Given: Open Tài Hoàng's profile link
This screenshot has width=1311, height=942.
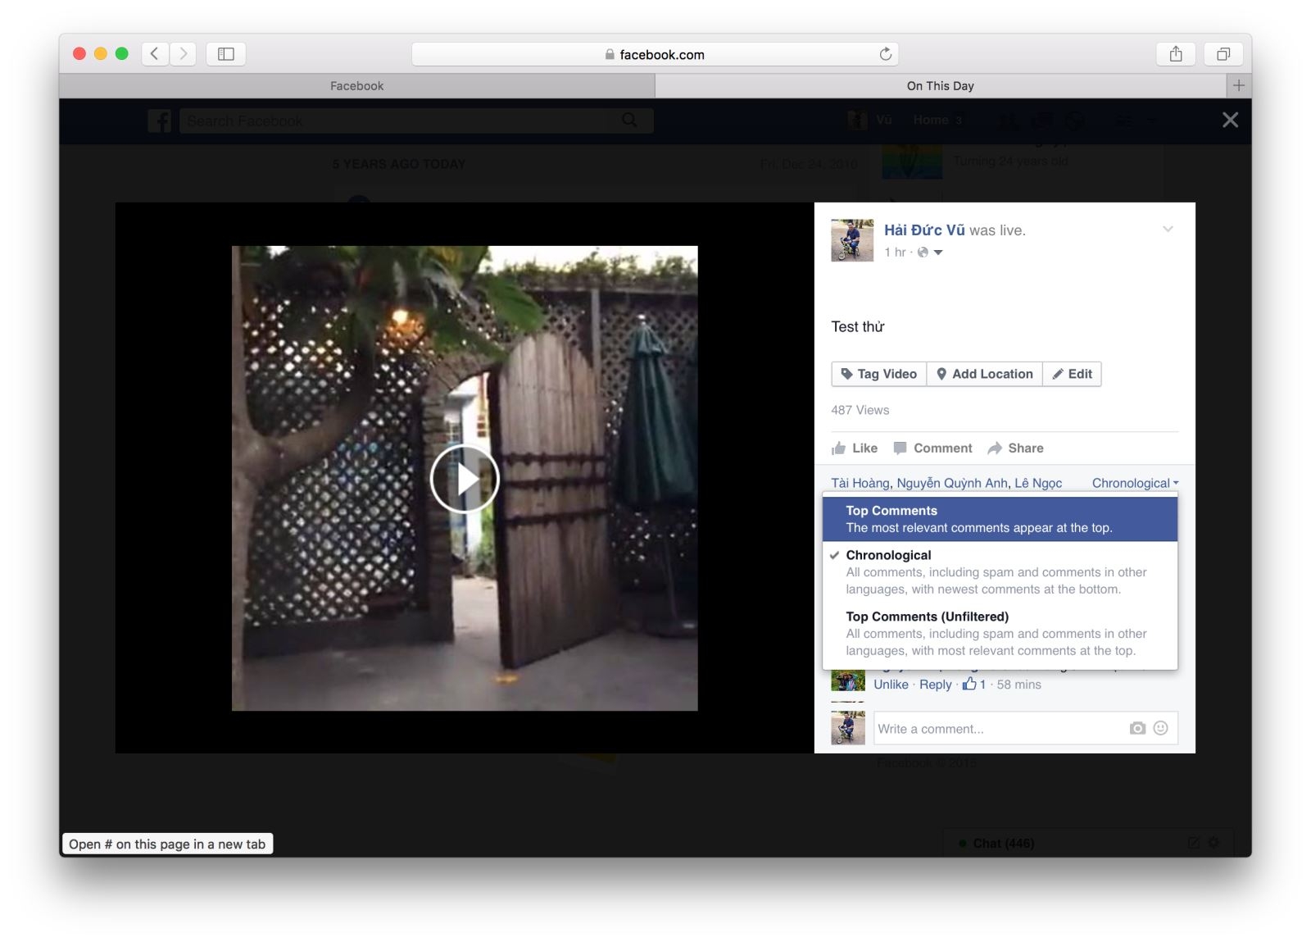Looking at the screenshot, I should point(860,483).
